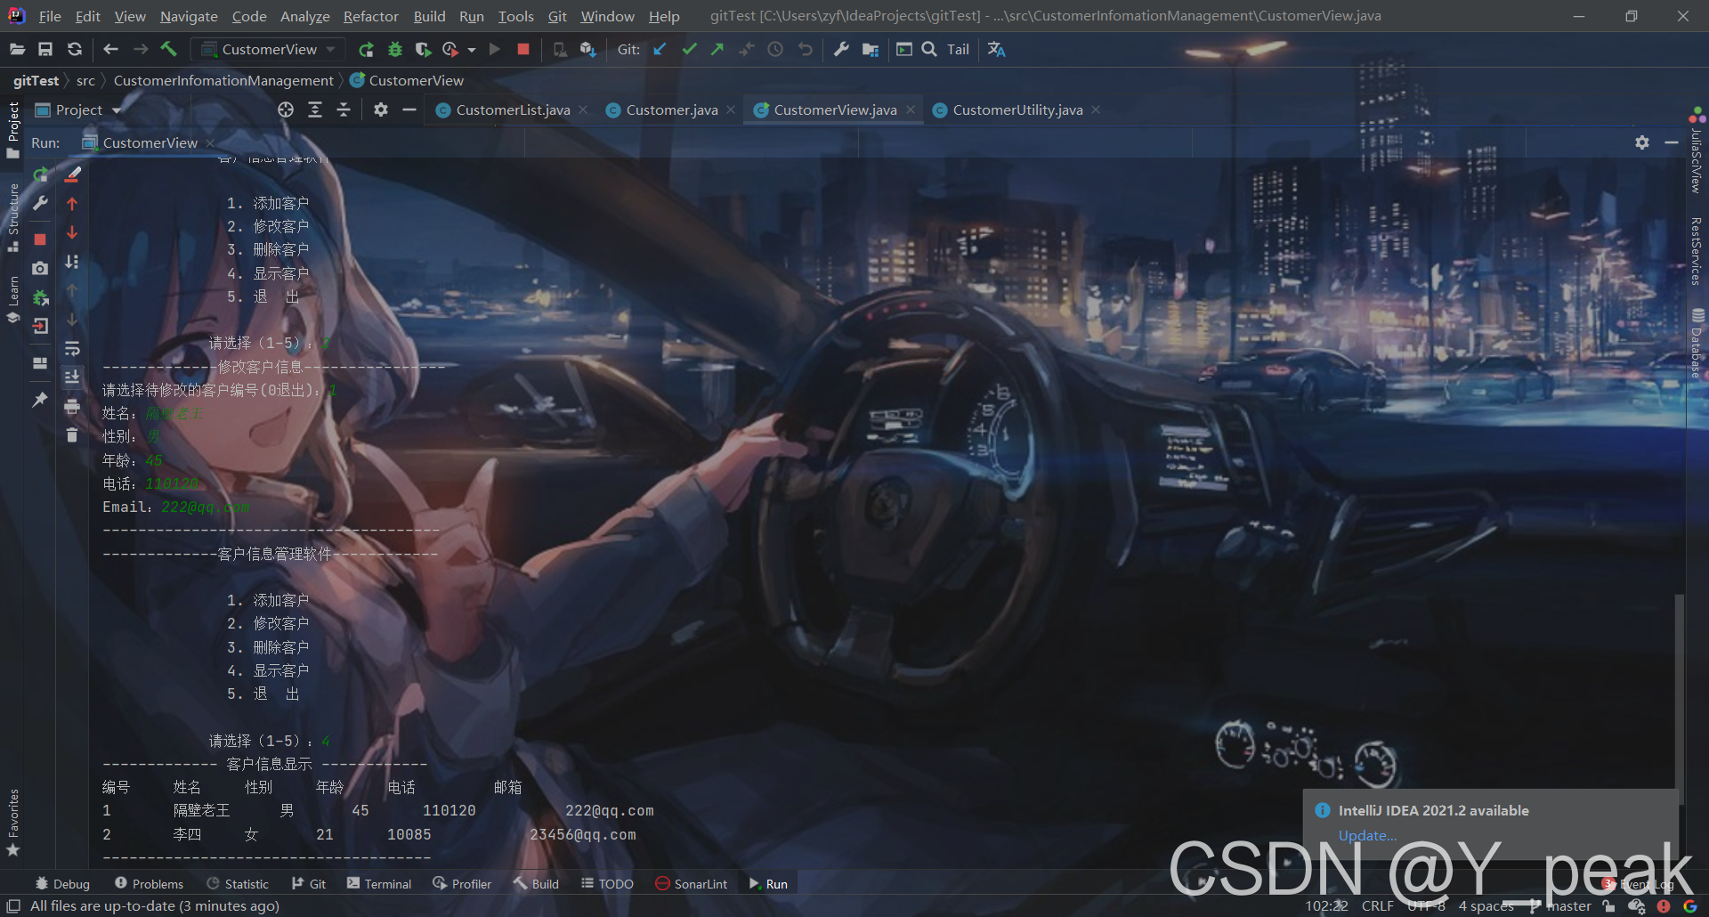The image size is (1709, 917).
Task: Save all files with the floppy icon
Action: (x=45, y=49)
